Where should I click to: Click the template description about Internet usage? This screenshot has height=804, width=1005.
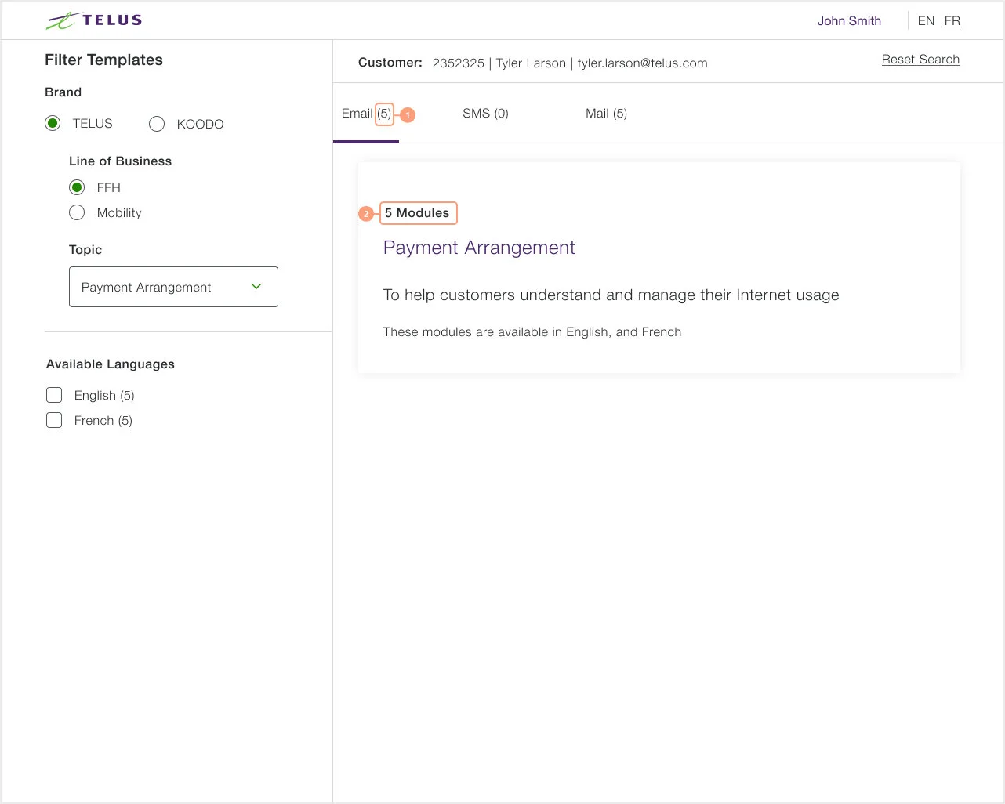coord(611,295)
